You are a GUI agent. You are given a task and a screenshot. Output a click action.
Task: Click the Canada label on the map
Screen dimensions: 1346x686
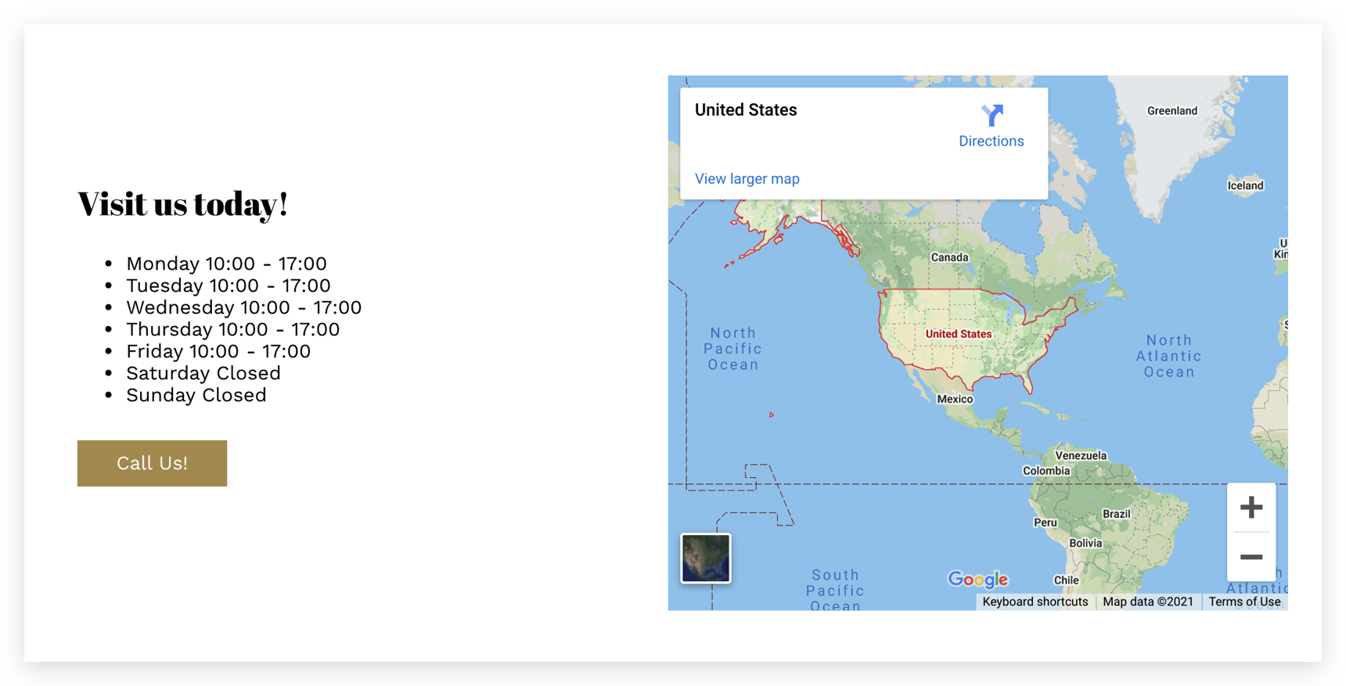pos(949,257)
